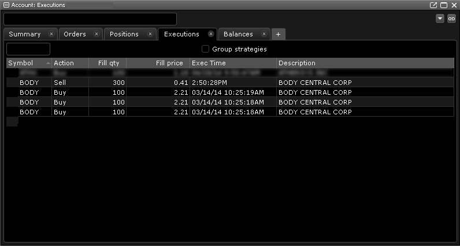Screen dimensions: 460x246
Task: Sort by Fill price column header
Action: (x=158, y=63)
